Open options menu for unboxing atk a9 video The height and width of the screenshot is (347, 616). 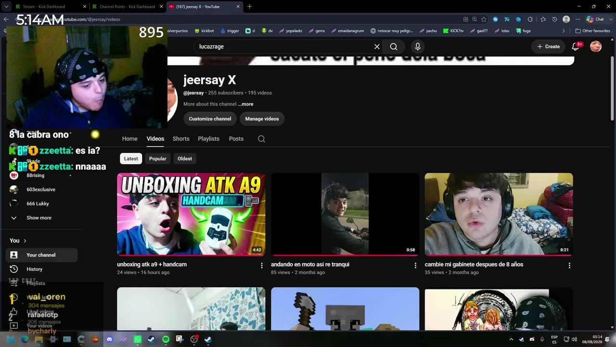pos(262,266)
